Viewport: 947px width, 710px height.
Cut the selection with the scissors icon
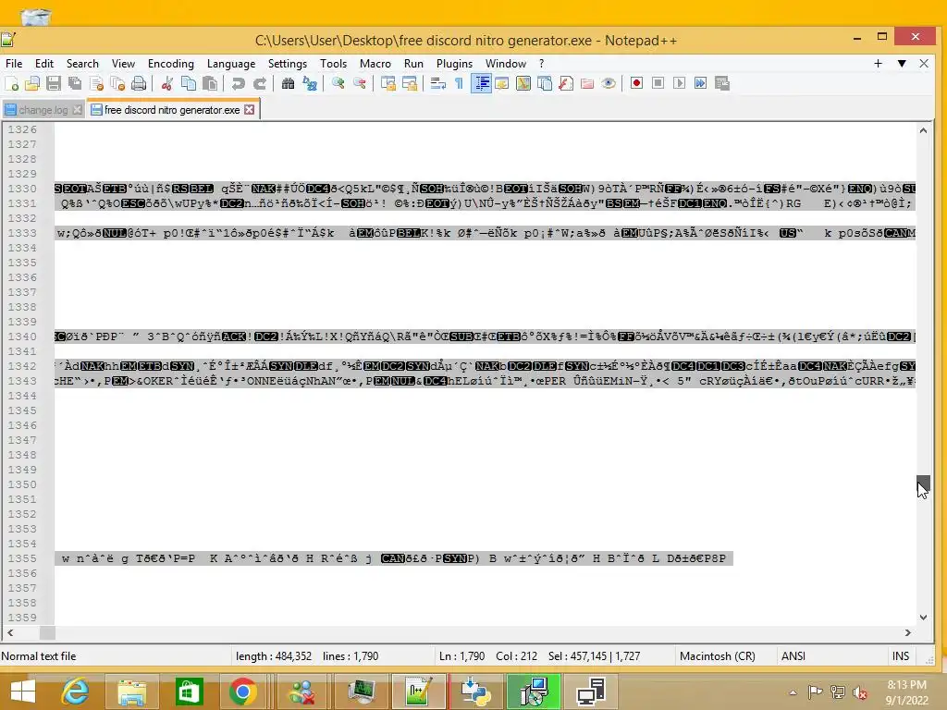click(167, 83)
